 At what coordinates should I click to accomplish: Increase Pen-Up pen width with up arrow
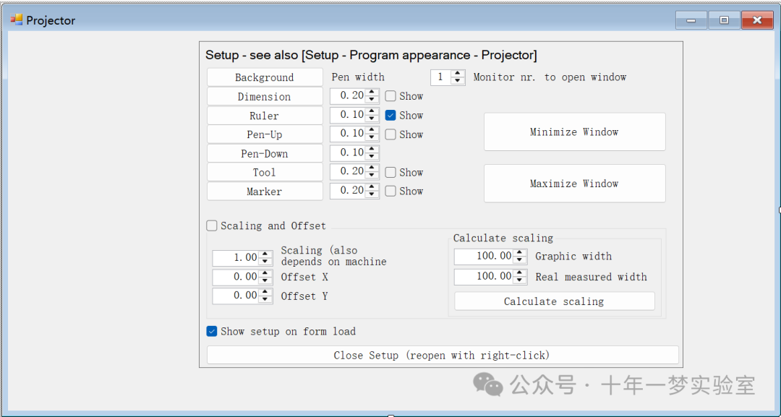tap(372, 130)
